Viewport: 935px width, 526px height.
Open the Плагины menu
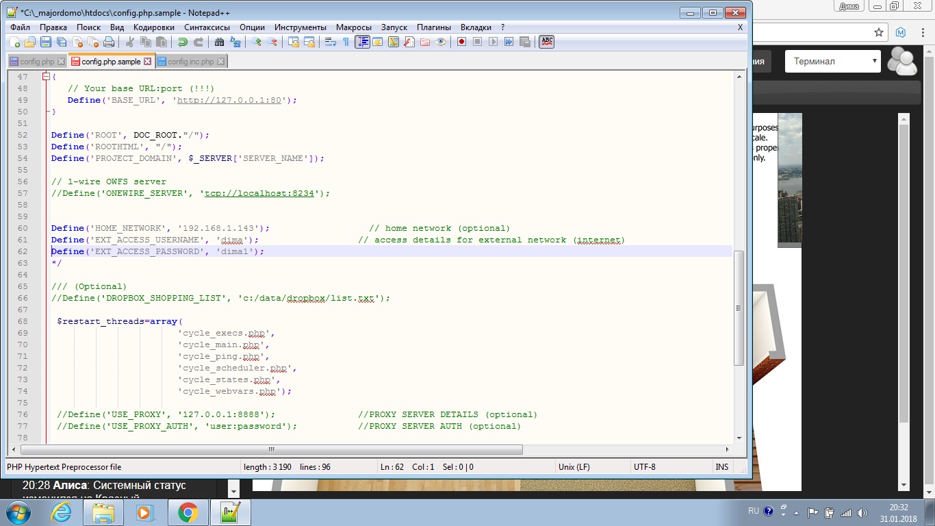[x=434, y=27]
